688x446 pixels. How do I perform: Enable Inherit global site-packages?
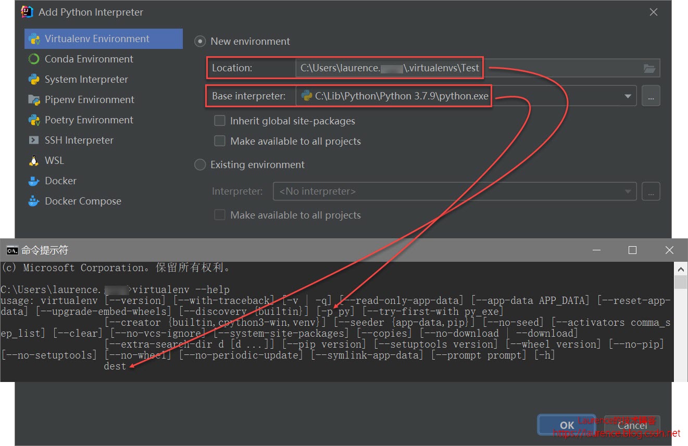(x=220, y=121)
